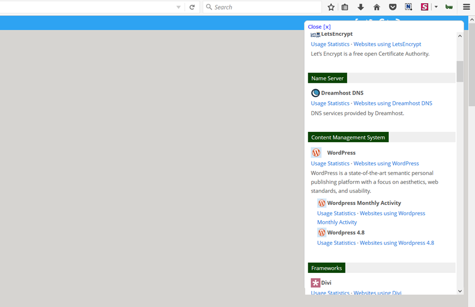Click the LetsEncrypt heading text
This screenshot has height=307, width=475.
[x=337, y=34]
